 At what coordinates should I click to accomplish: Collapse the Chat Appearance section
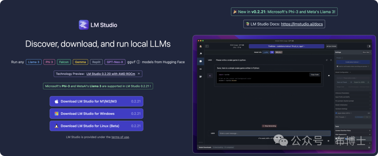352,135
